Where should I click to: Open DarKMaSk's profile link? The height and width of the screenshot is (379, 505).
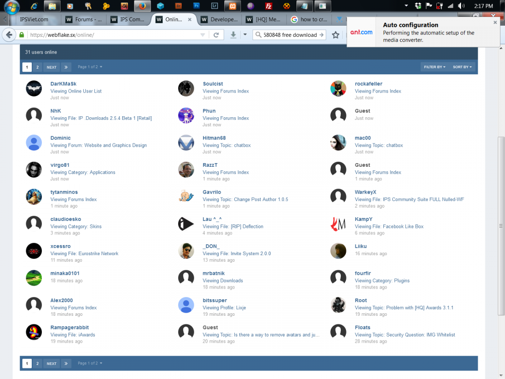63,83
